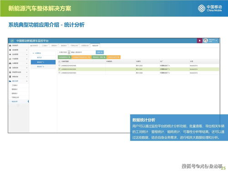Viewport: 228px width, 171px height.
Task: Collapse the statistics analysis menu chevron
Action: [x=27, y=81]
